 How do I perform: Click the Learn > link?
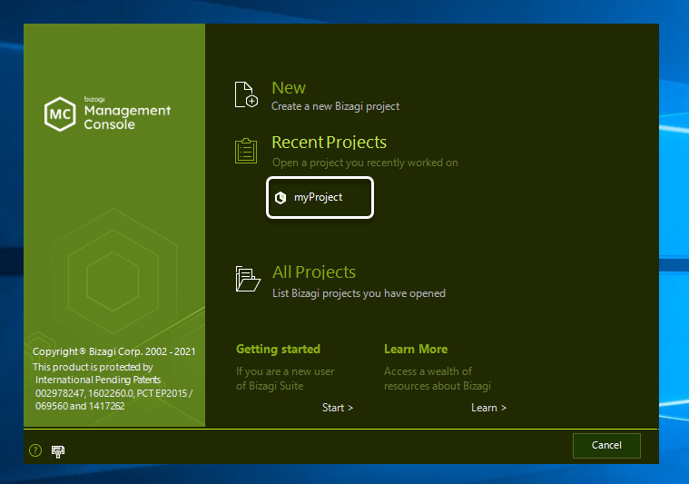pyautogui.click(x=488, y=408)
